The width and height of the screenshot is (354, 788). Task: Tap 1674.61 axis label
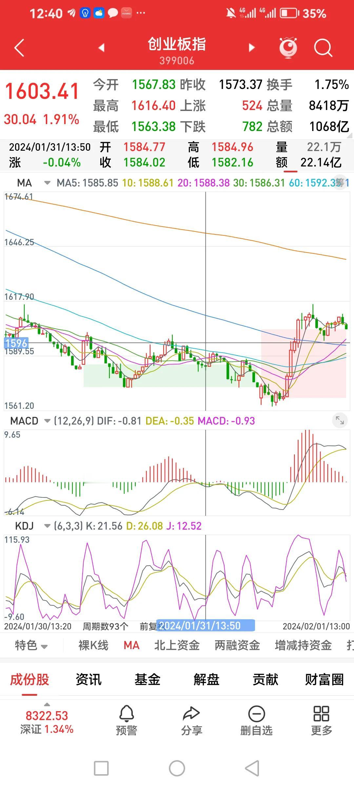click(x=19, y=197)
